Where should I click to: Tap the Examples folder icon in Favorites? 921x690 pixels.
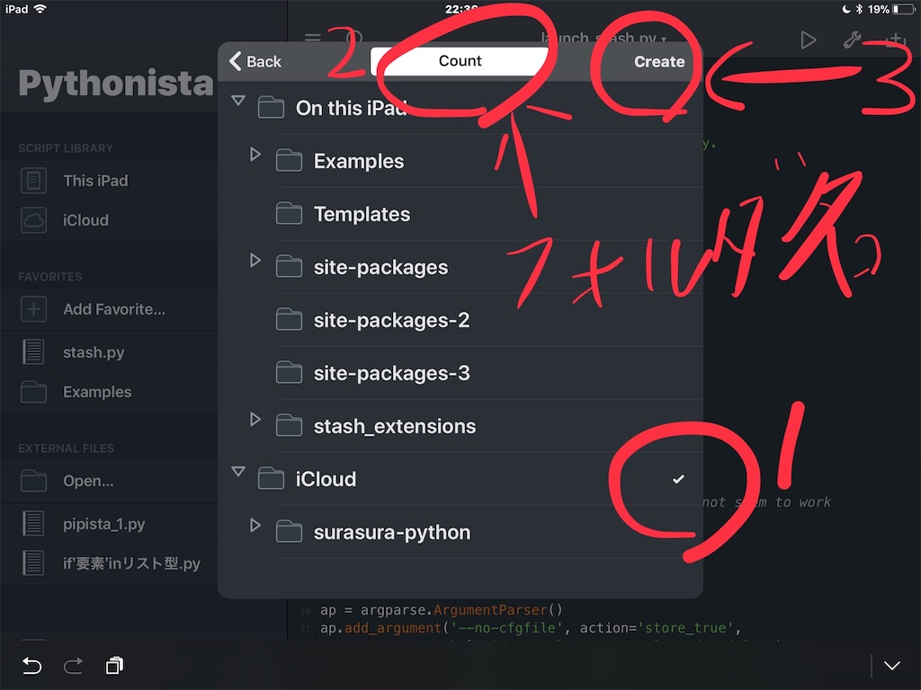(33, 392)
